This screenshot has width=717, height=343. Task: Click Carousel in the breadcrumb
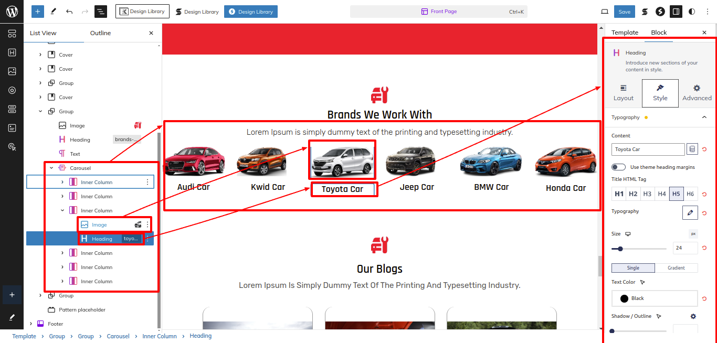[118, 336]
